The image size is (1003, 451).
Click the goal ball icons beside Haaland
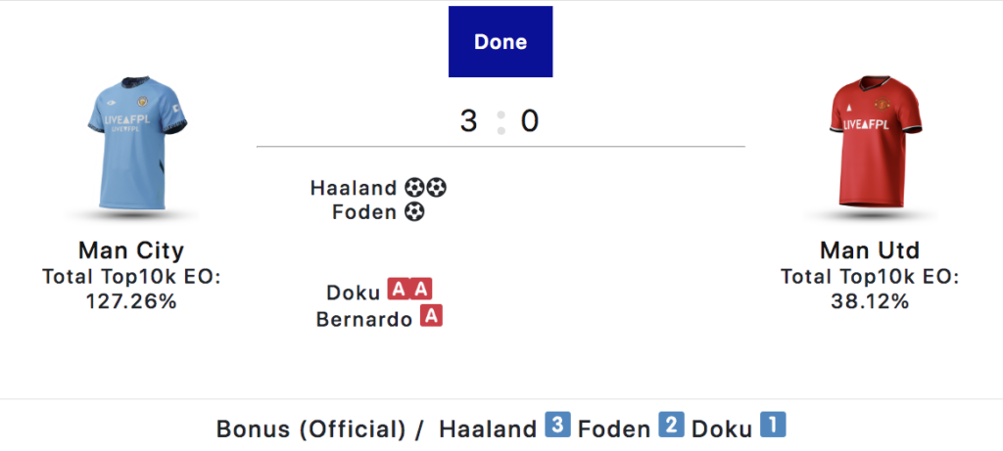424,187
